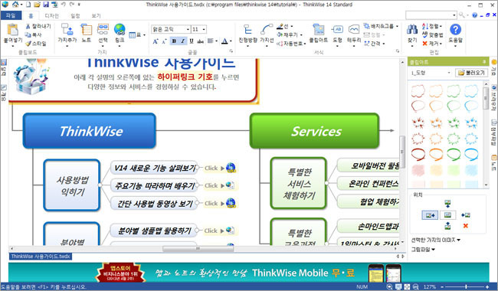
Task: Click the Border (테두리) icon
Action: click(353, 30)
